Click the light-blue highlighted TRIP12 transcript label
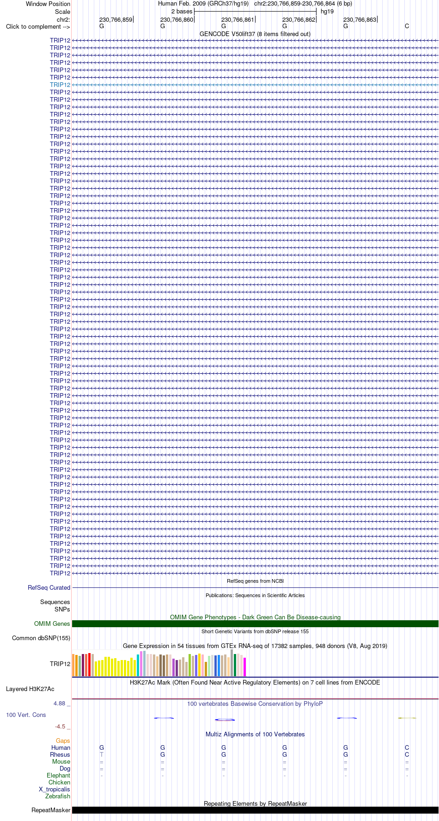The image size is (439, 821). (60, 85)
